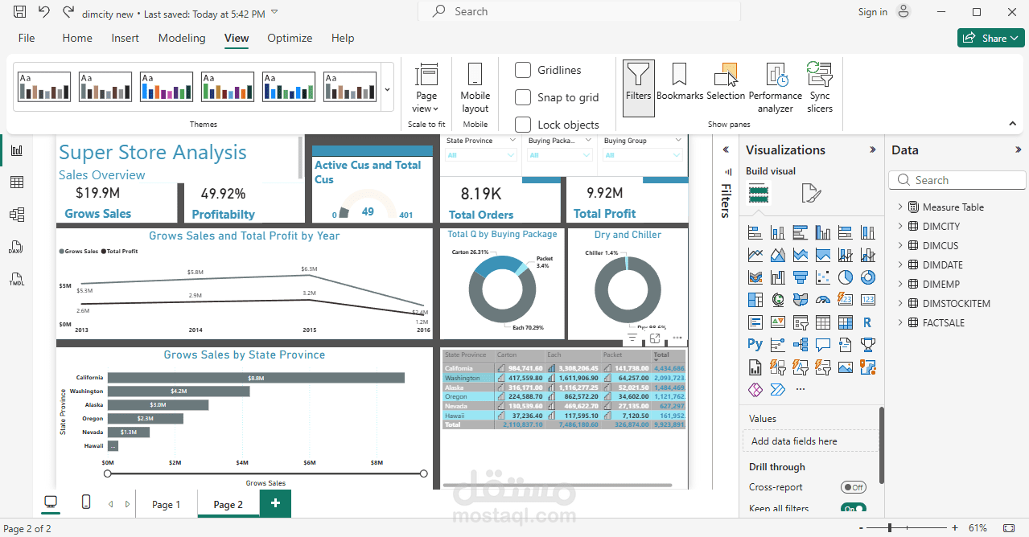Open DAX query view in sidebar
The width and height of the screenshot is (1029, 537).
coord(16,247)
